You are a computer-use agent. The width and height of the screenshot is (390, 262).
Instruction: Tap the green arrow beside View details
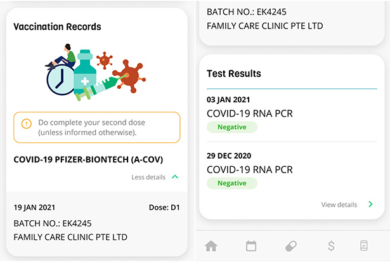point(370,204)
